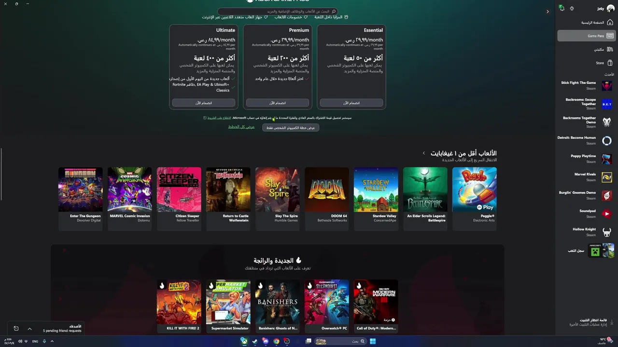
Task: Select the game discounts filter link
Action: click(x=291, y=17)
